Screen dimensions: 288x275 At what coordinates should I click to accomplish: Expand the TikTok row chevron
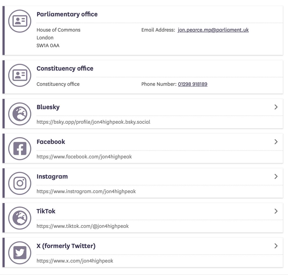[276, 211]
